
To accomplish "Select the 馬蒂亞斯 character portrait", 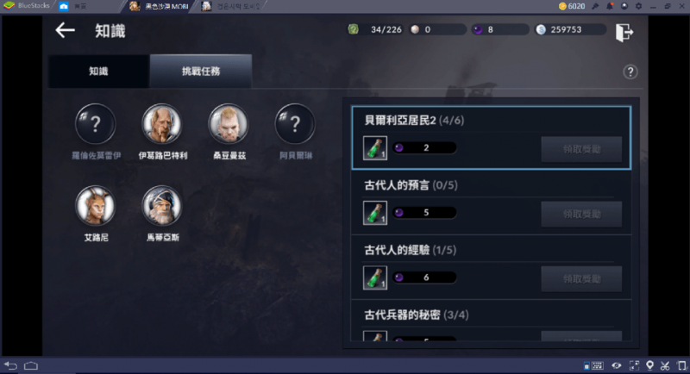I will (162, 206).
